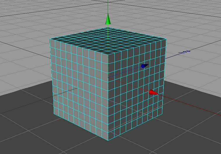The width and height of the screenshot is (221, 154).
Task: Grab the green Y-axis move arrow
Action: point(108,20)
